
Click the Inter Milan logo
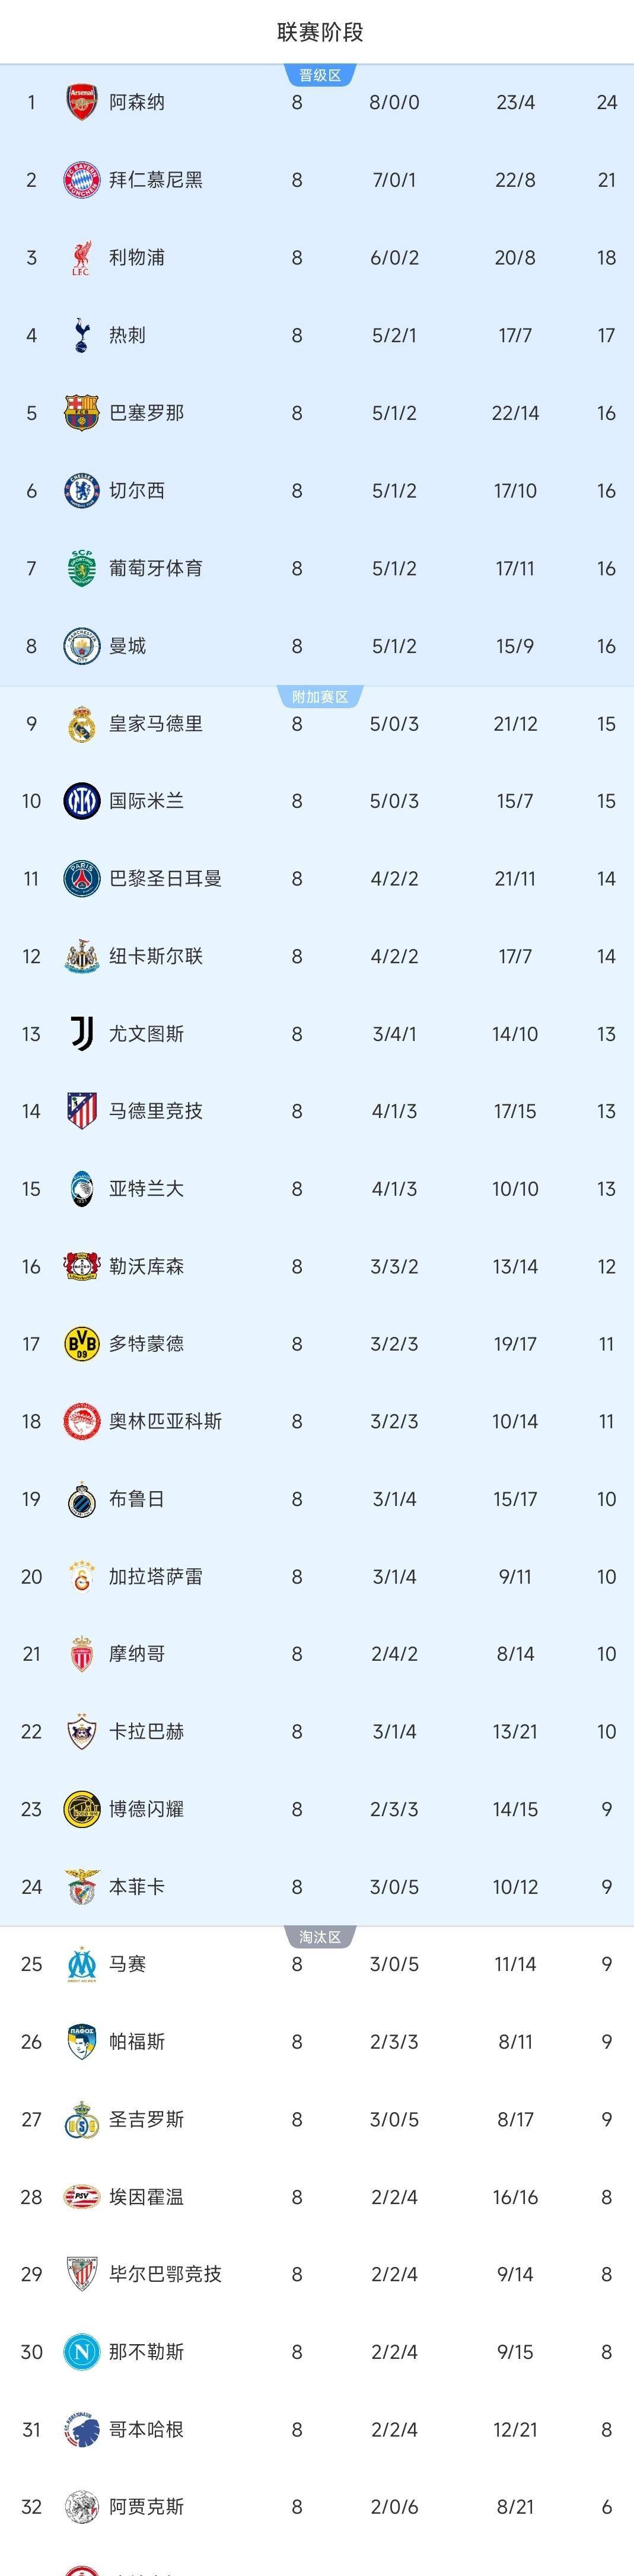point(81,801)
